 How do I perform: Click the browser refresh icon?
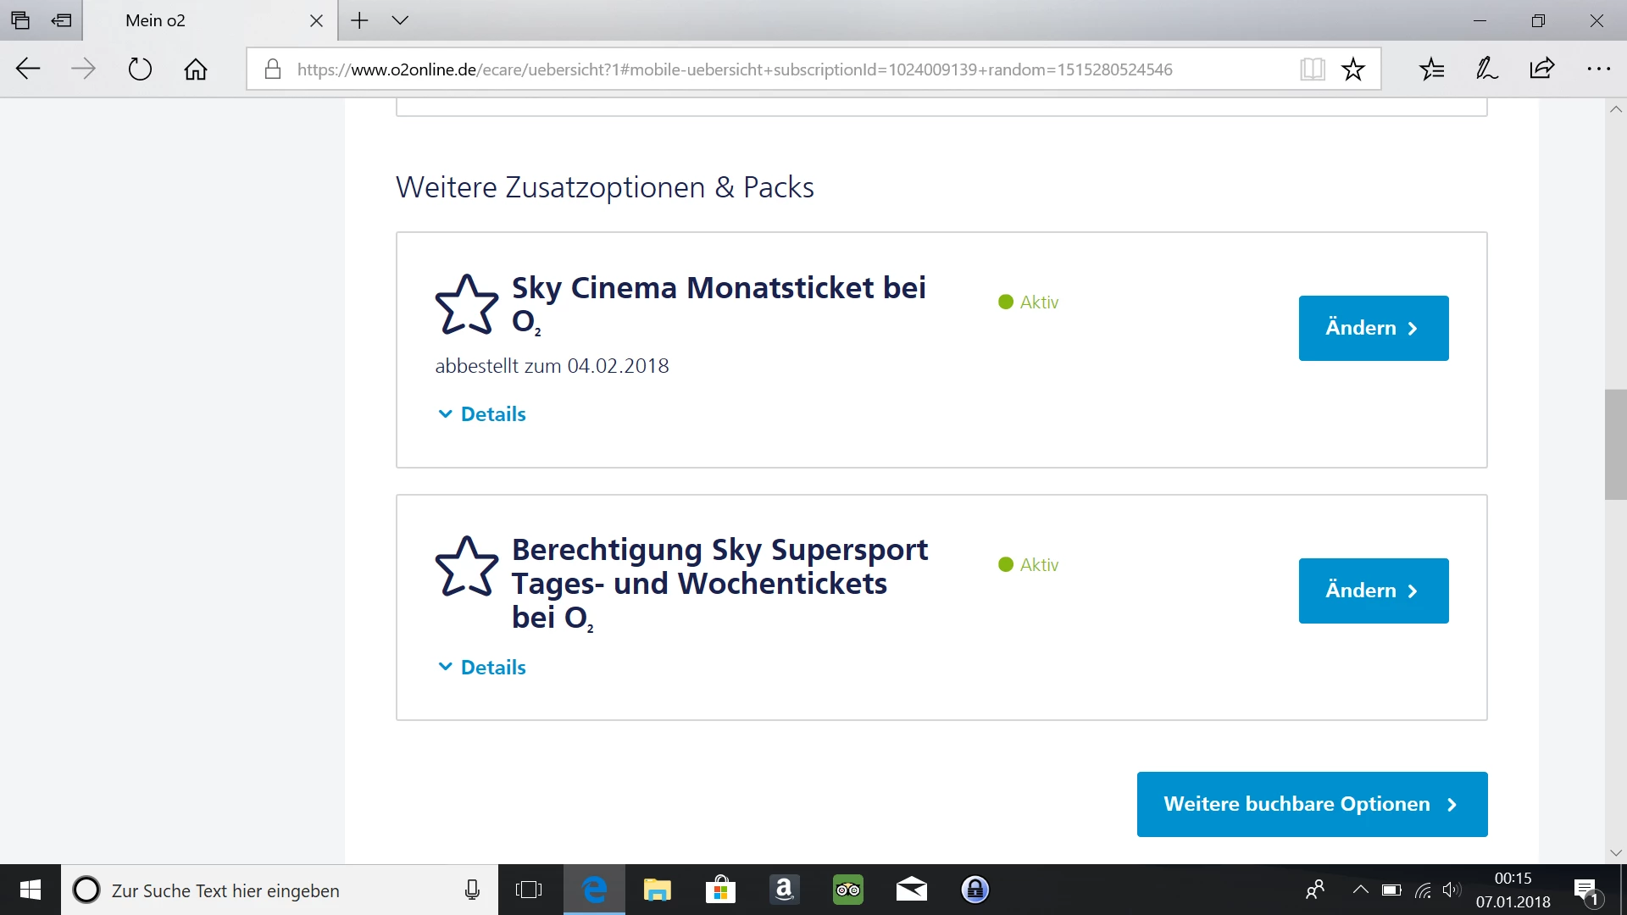pos(140,69)
